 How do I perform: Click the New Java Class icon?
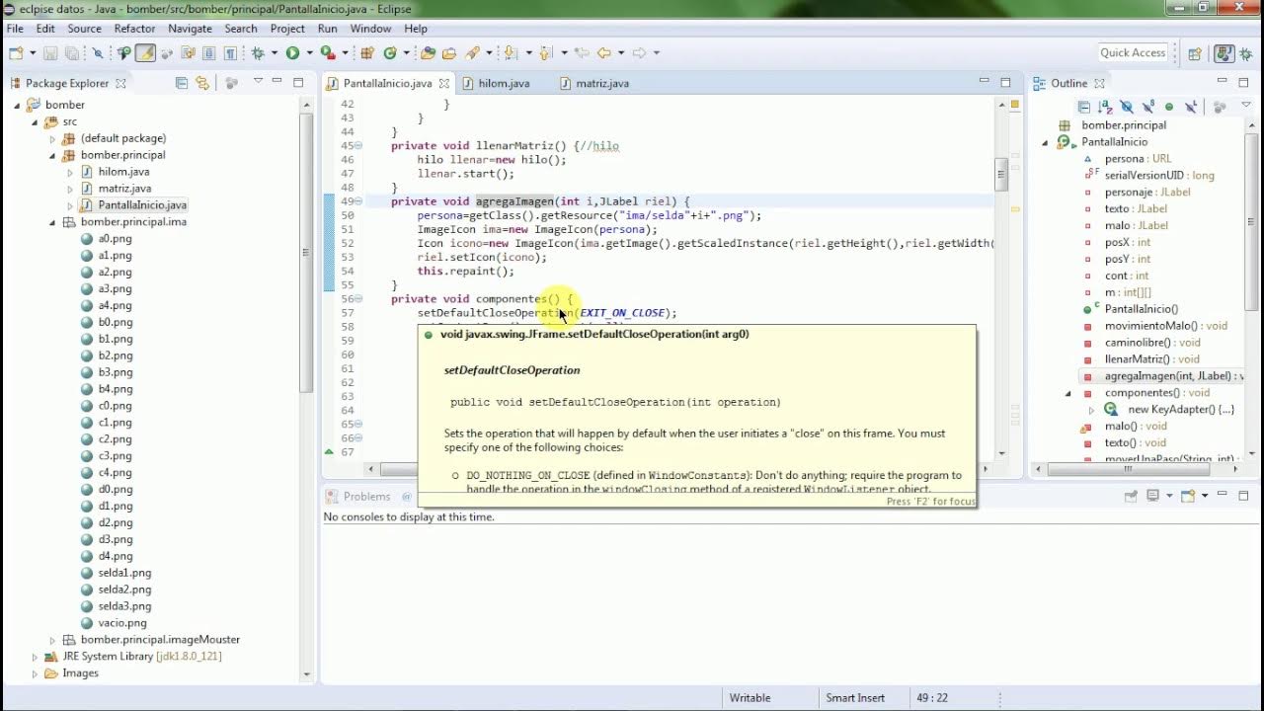[390, 53]
